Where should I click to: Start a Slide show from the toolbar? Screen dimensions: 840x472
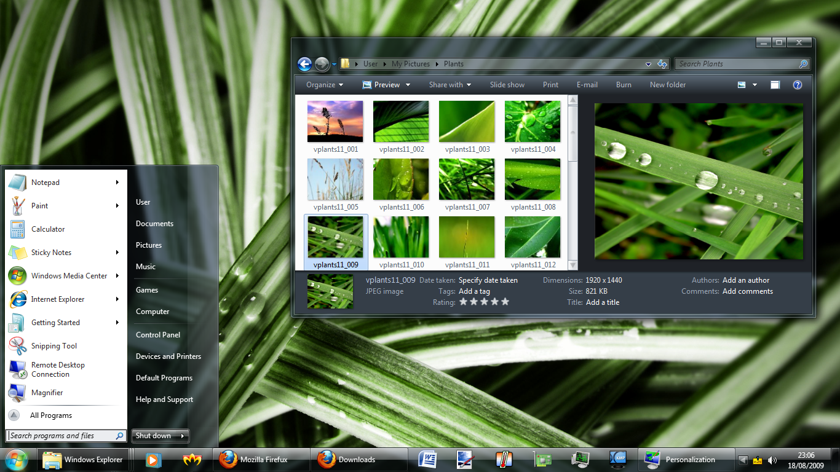(507, 85)
